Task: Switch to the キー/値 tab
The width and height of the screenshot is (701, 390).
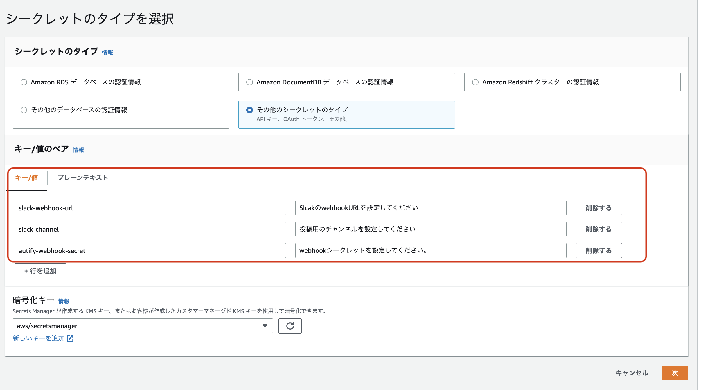Action: pos(27,178)
